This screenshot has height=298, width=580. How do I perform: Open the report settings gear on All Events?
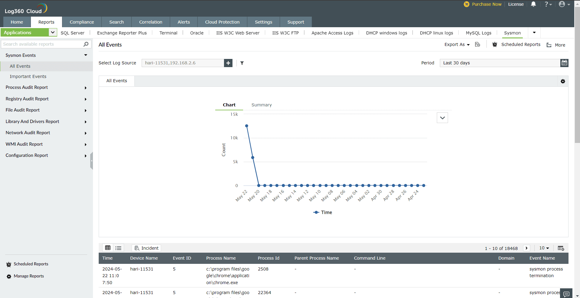click(563, 81)
